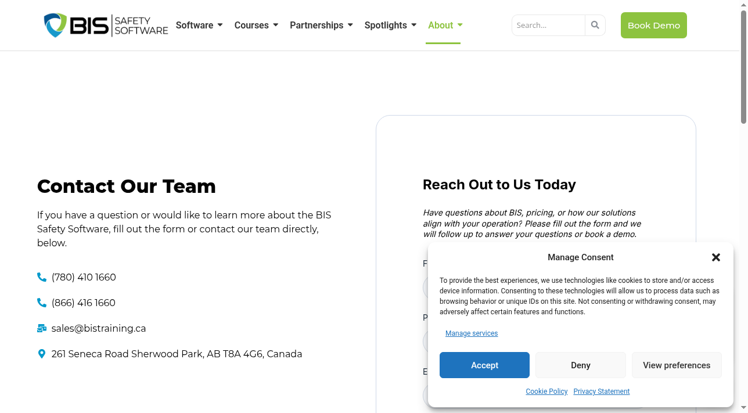Image resolution: width=748 pixels, height=413 pixels.
Task: Click the 261 Seneca Road address text
Action: pos(177,354)
